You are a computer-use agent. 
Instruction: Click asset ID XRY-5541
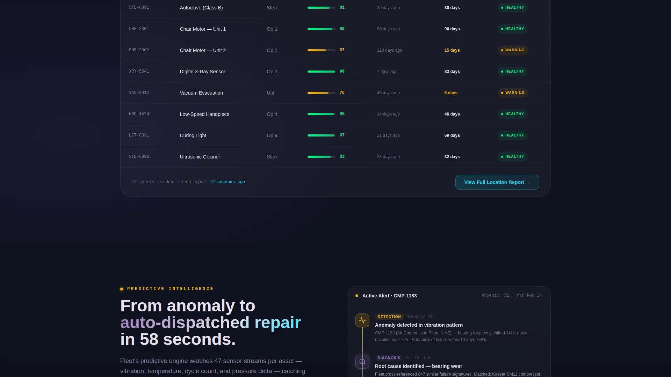point(139,72)
